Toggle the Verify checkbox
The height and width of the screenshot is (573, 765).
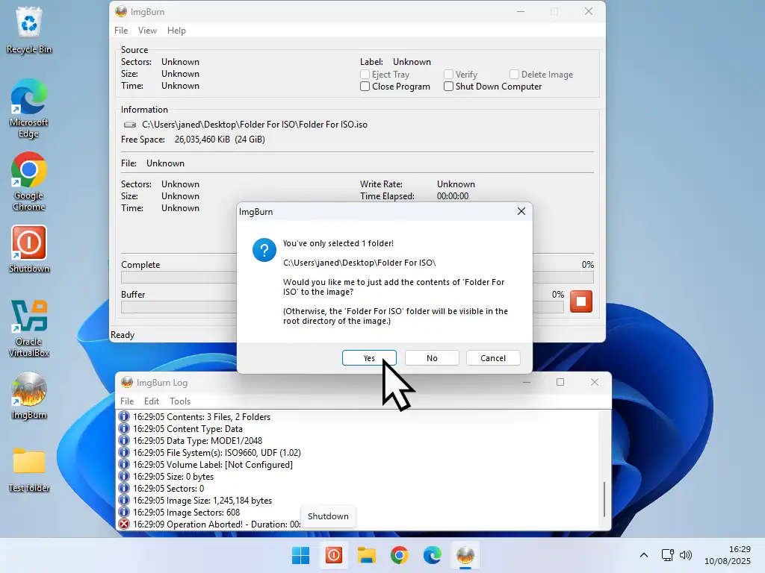448,74
